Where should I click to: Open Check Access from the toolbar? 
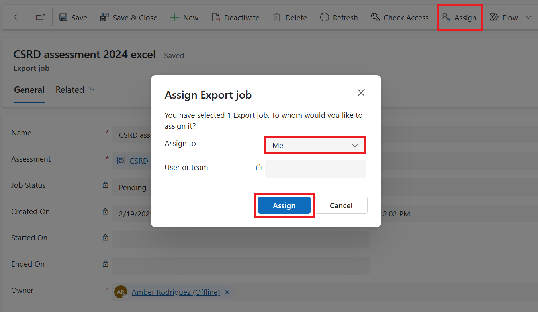pyautogui.click(x=400, y=18)
